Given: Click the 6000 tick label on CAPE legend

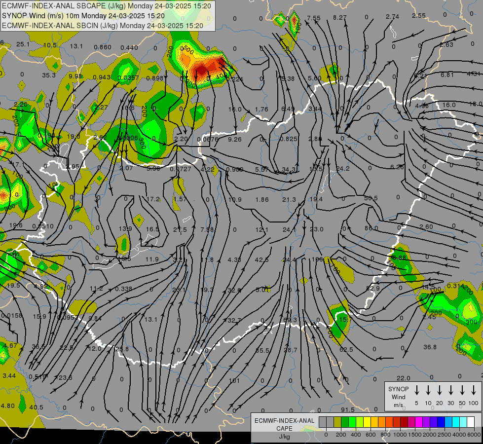Looking at the screenshot, I should [475, 435].
